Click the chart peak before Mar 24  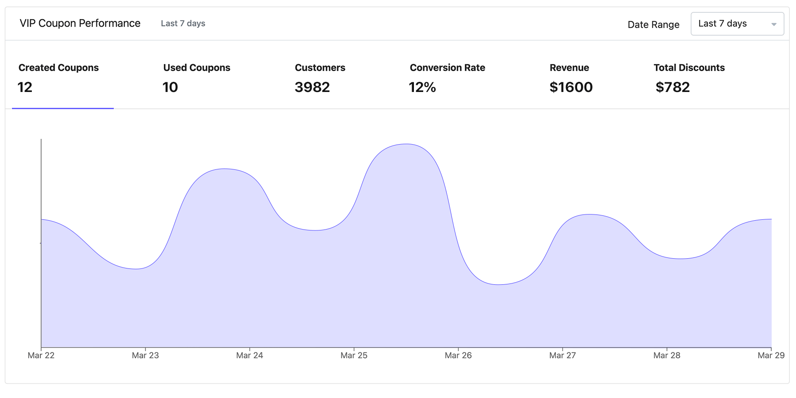(225, 169)
